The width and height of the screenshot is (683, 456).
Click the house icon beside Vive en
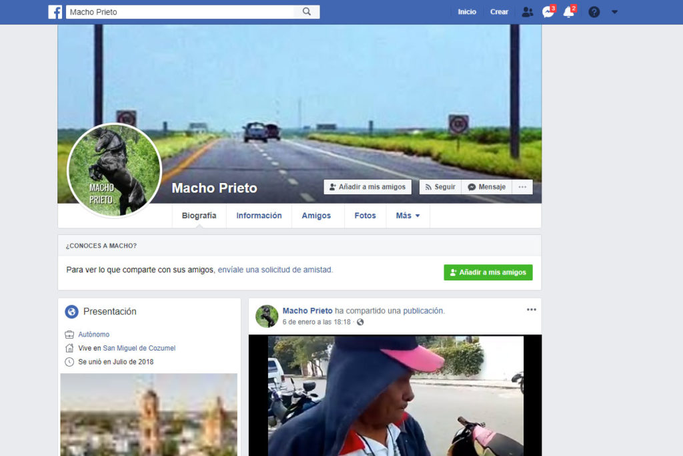click(69, 348)
